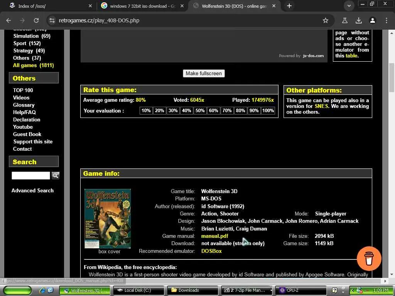This screenshot has width=395, height=296.
Task: Rate the game 100%
Action: (268, 111)
